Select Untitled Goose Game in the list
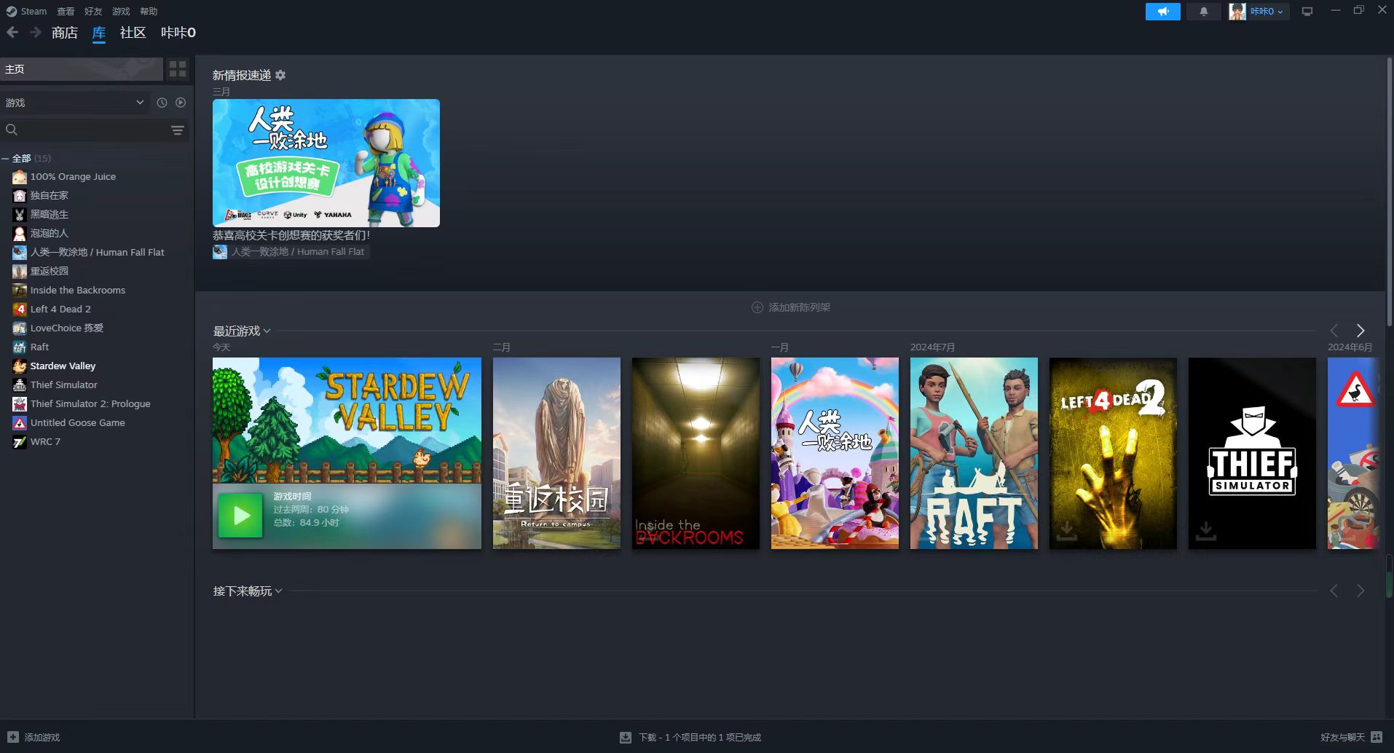This screenshot has height=753, width=1394. (78, 422)
